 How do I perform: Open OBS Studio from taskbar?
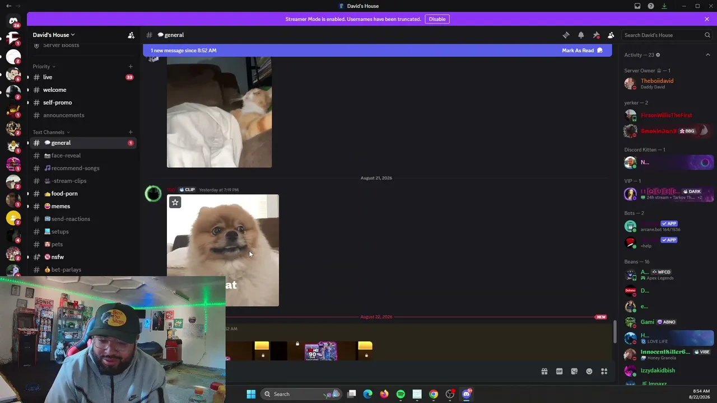[450, 394]
